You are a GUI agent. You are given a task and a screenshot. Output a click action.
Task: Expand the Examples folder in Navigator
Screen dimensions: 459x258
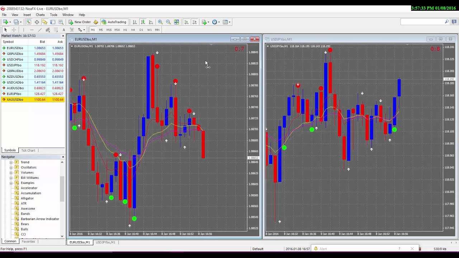tap(11, 183)
